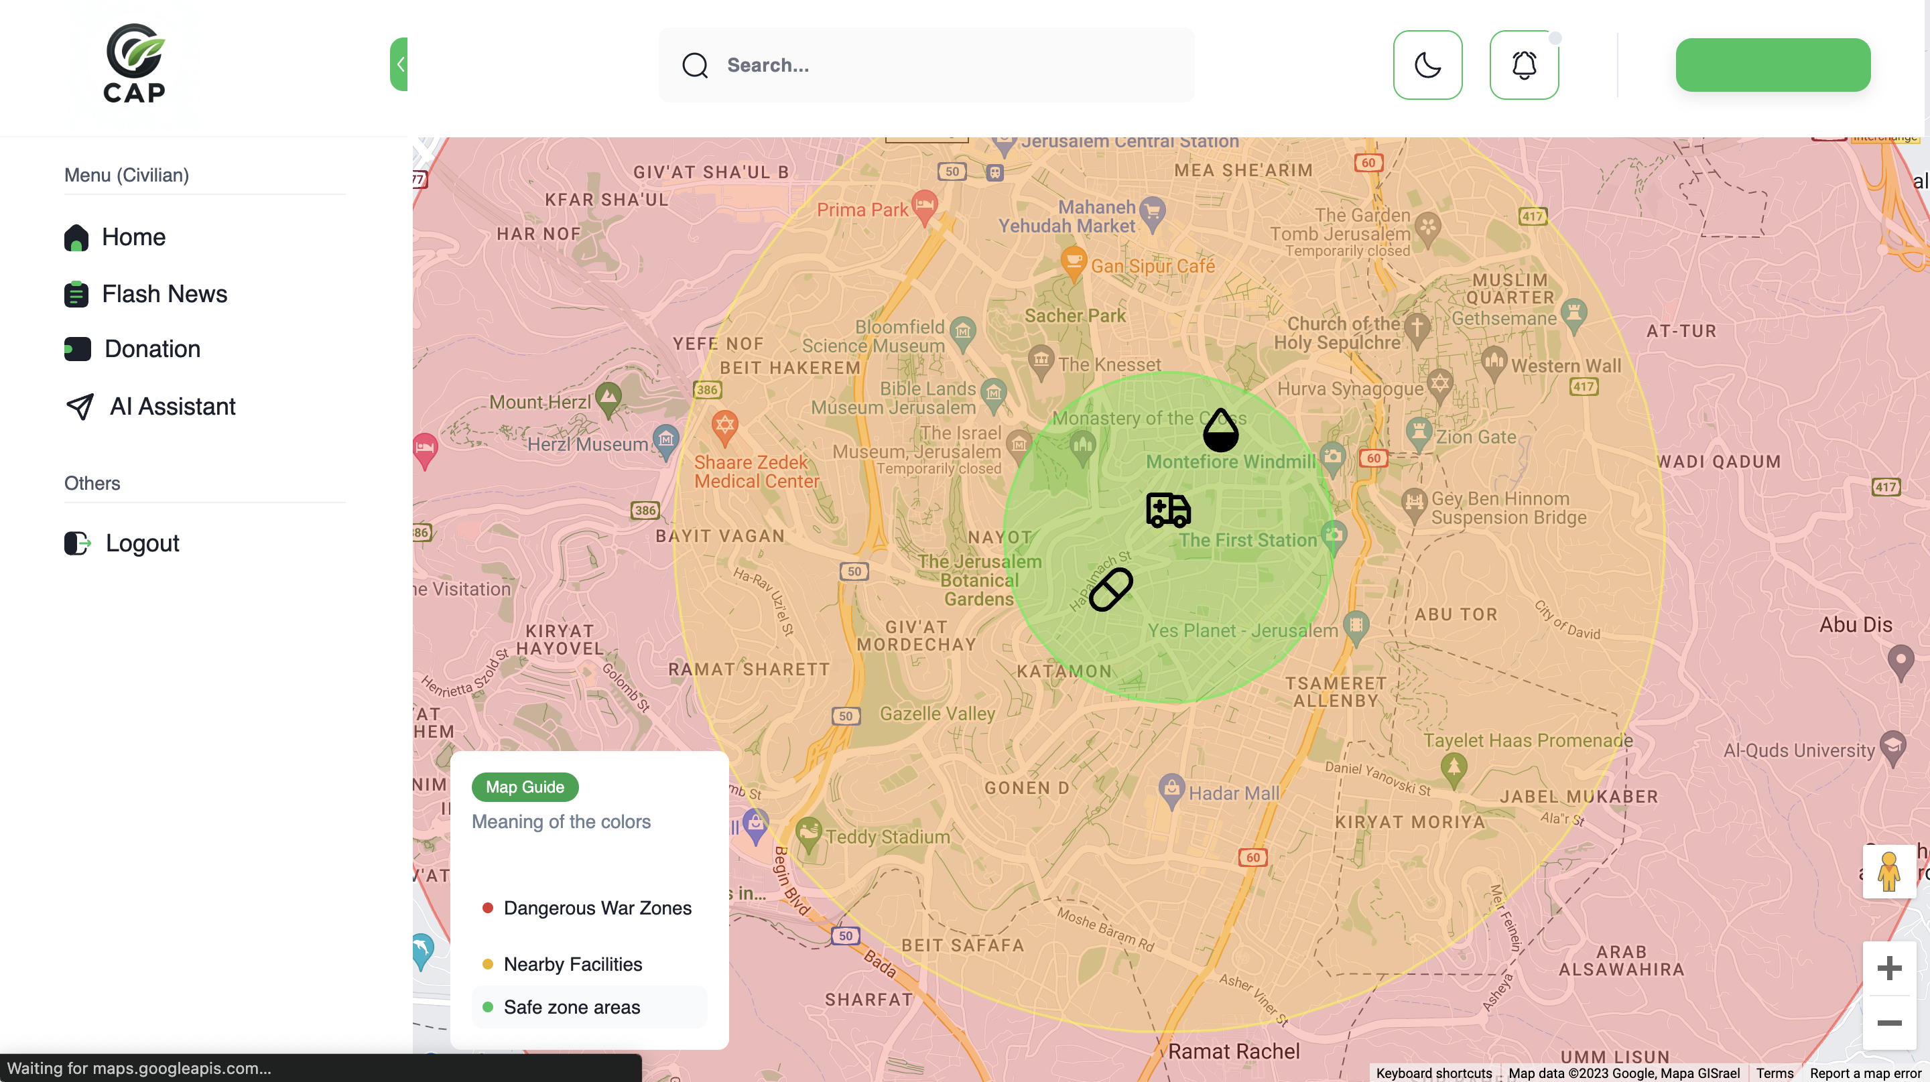Open the notifications bell
The image size is (1930, 1082).
tap(1523, 65)
